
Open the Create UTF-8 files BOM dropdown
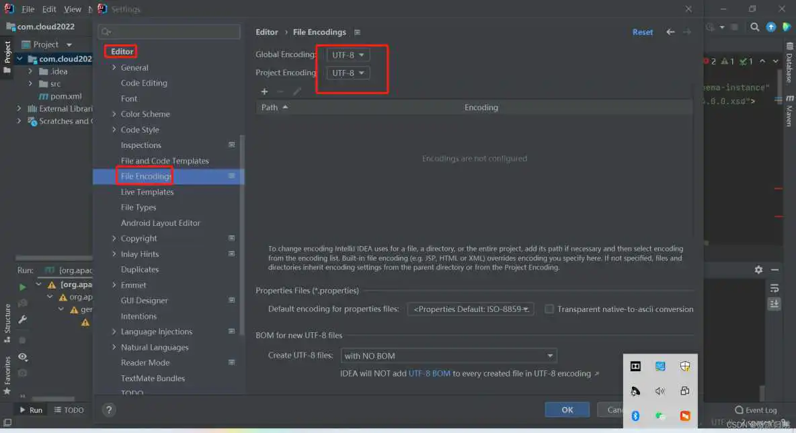point(448,356)
